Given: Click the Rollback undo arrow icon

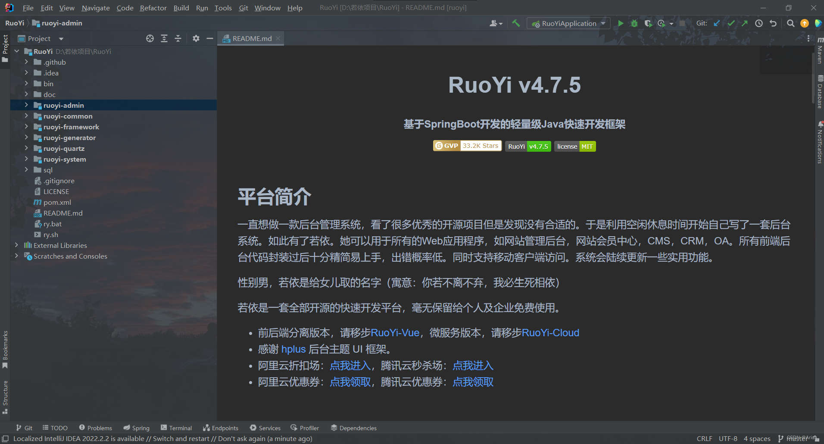Looking at the screenshot, I should tap(773, 23).
